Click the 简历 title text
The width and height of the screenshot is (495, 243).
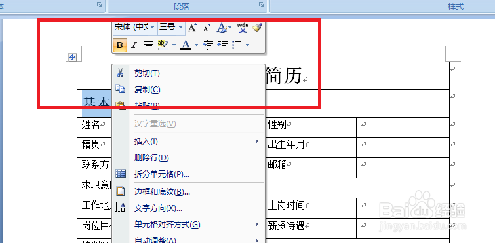[x=283, y=77]
